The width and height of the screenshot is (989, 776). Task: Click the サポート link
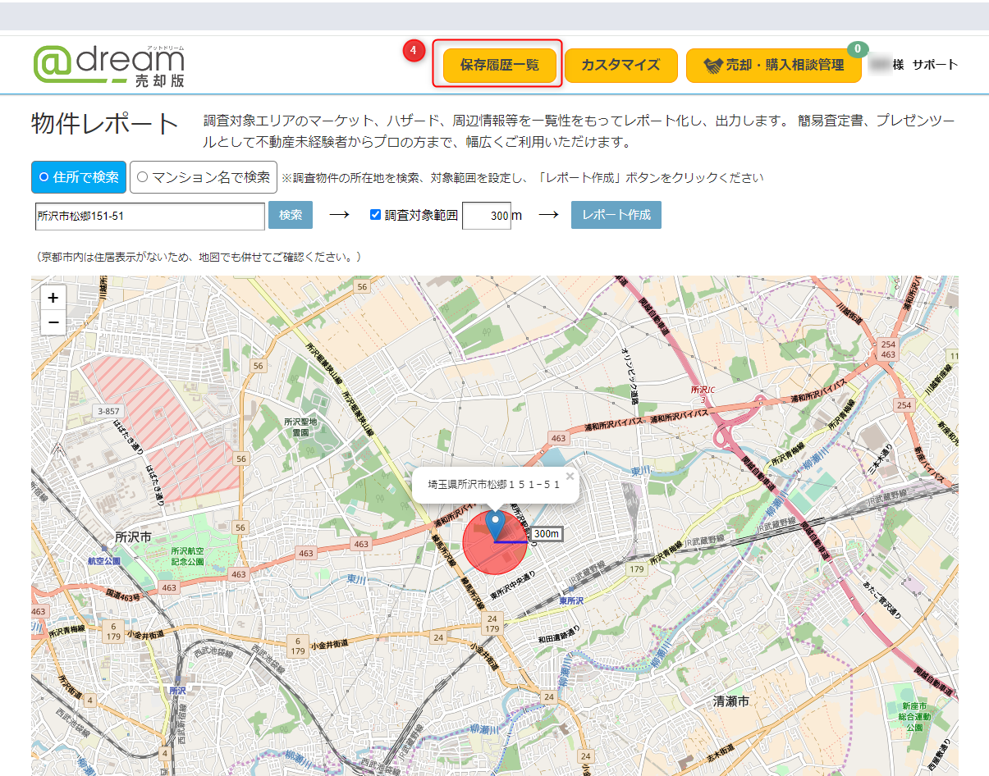point(935,65)
